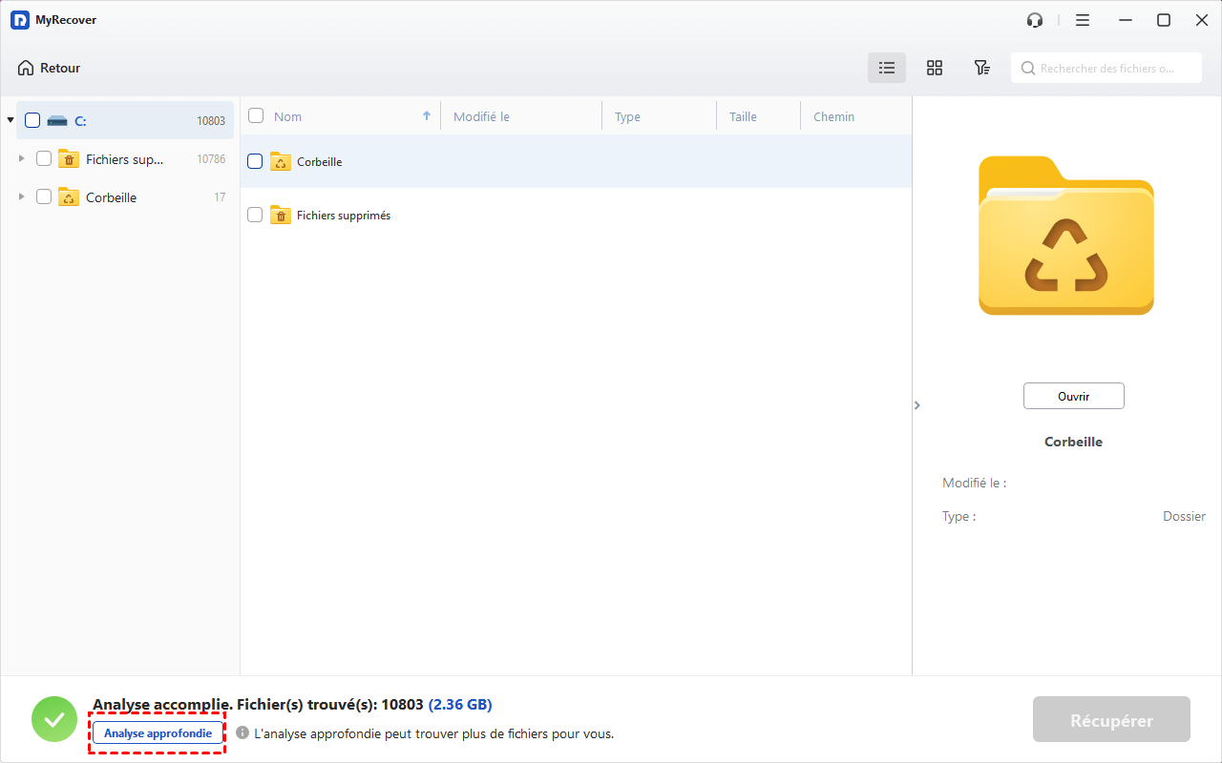This screenshot has width=1222, height=763.
Task: Switch to list view
Action: click(887, 68)
